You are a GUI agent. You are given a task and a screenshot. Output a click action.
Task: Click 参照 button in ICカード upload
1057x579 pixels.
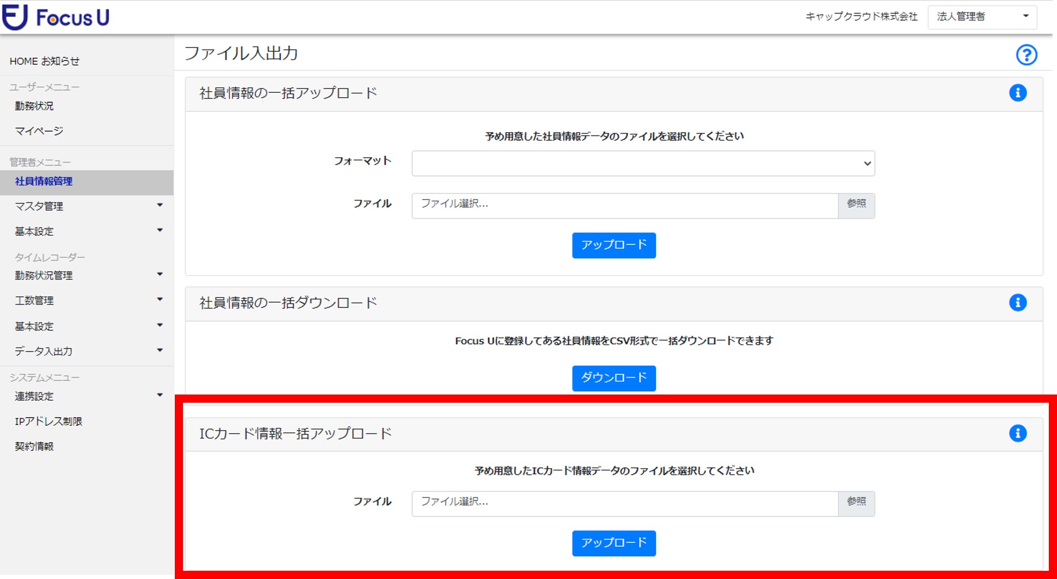coord(856,504)
